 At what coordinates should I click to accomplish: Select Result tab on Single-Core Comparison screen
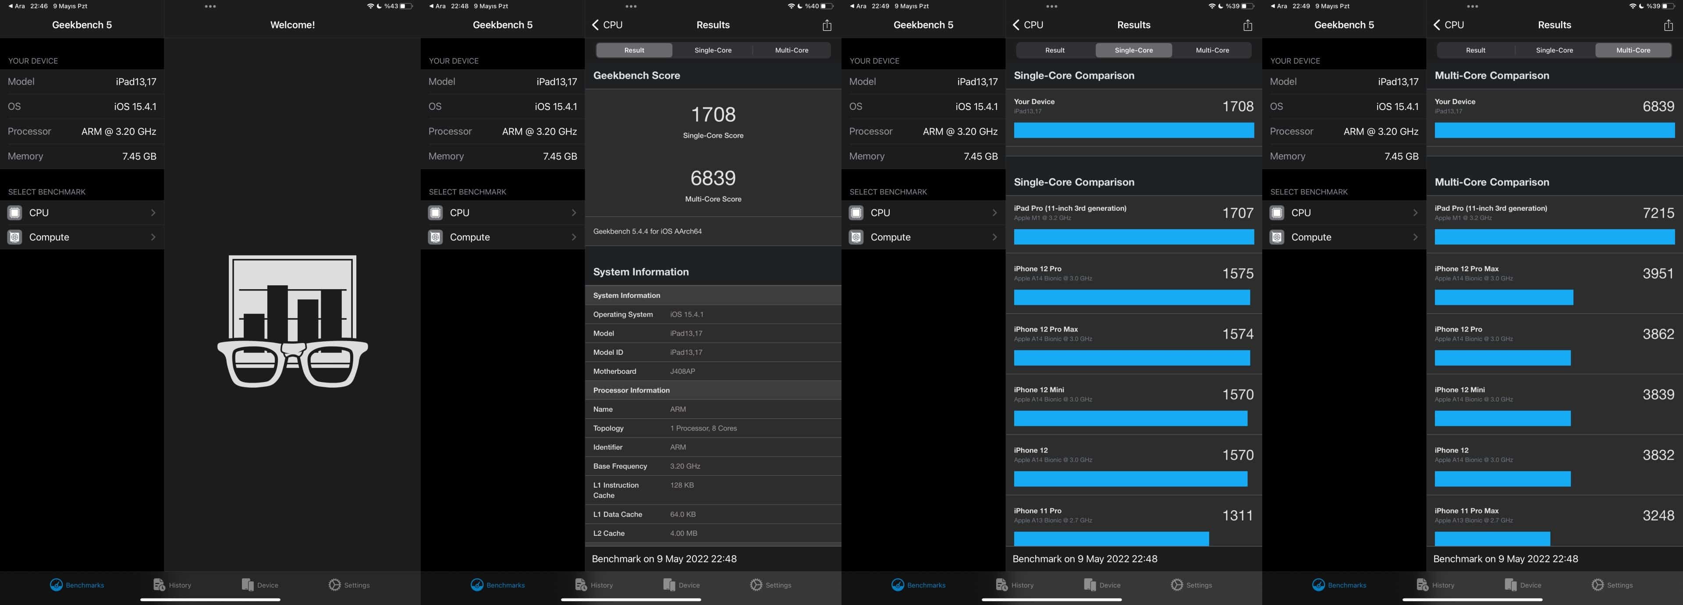click(x=1055, y=50)
